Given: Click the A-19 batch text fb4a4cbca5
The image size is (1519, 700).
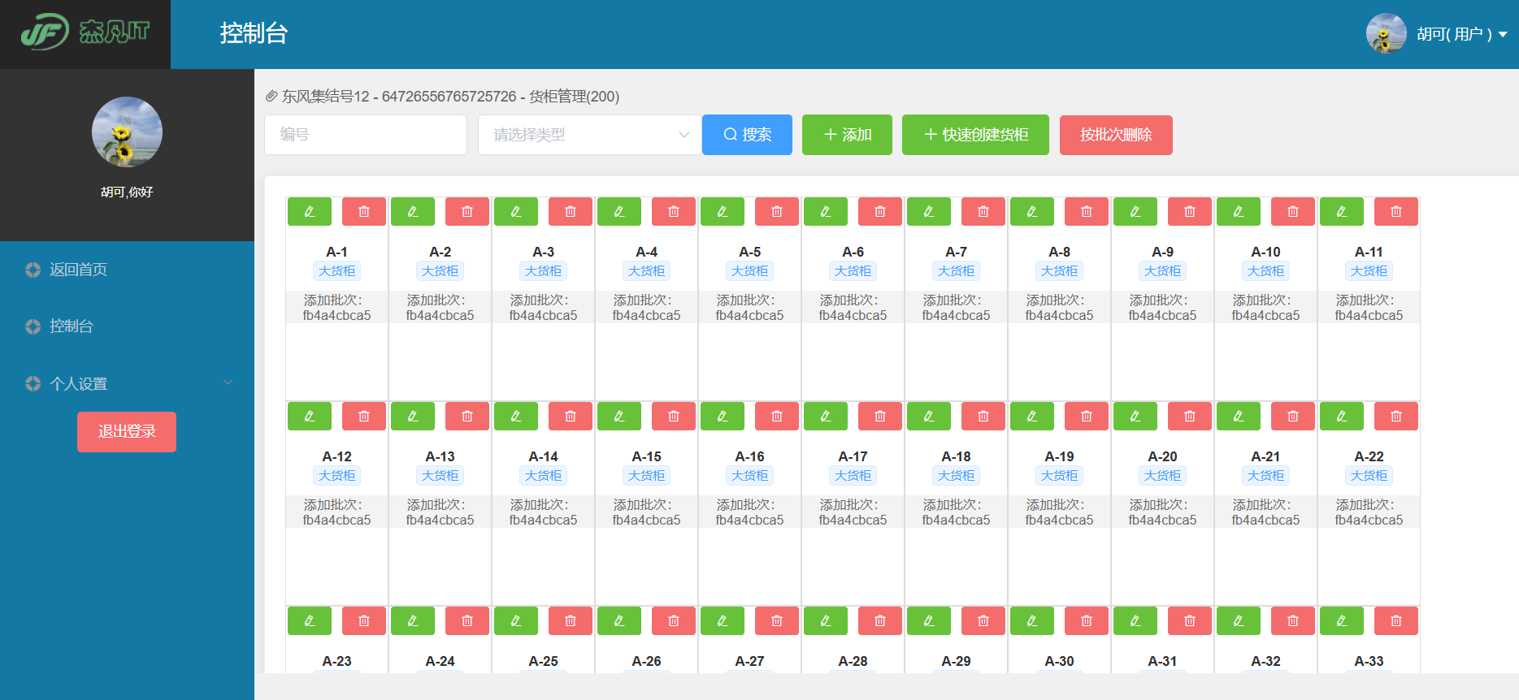Looking at the screenshot, I should 1059,521.
